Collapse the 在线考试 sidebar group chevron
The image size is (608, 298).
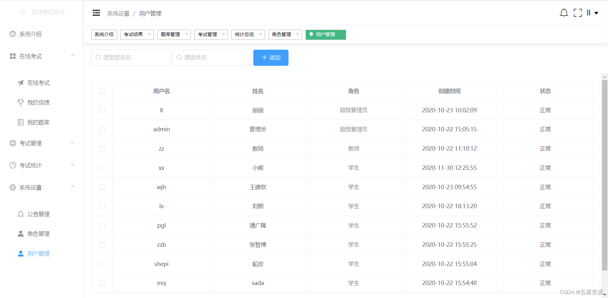click(x=73, y=55)
